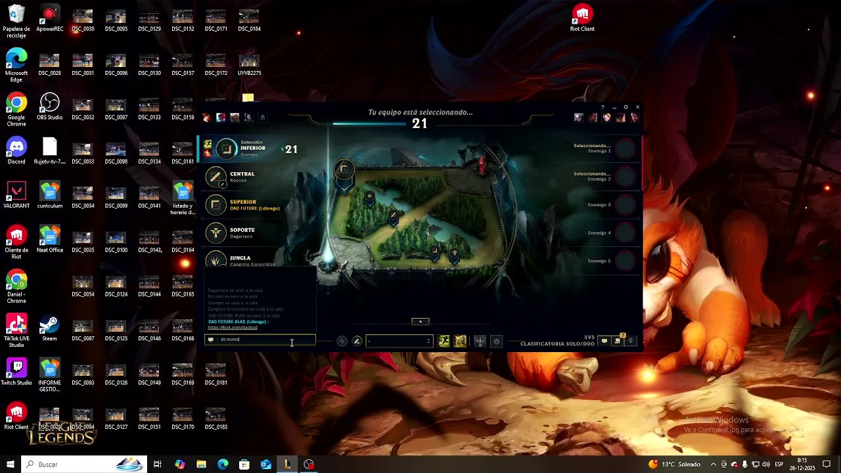Select the CENTRAL Rocoso mid lane icon
The width and height of the screenshot is (841, 473).
216,177
